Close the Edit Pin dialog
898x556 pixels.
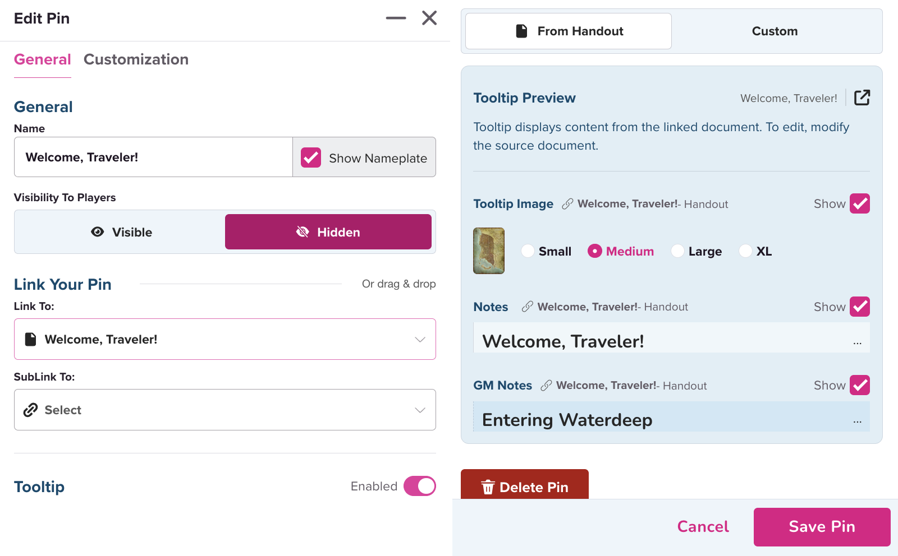(429, 18)
